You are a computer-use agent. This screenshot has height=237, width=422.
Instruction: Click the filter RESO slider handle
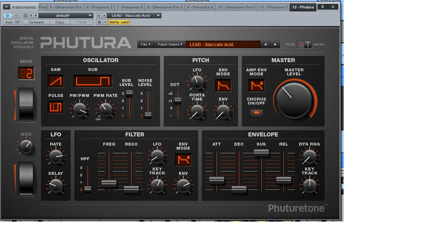[x=132, y=189]
